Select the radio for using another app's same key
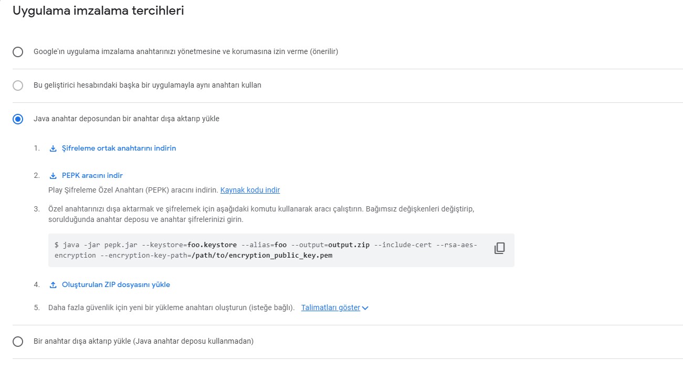This screenshot has height=382, width=683. [x=18, y=86]
